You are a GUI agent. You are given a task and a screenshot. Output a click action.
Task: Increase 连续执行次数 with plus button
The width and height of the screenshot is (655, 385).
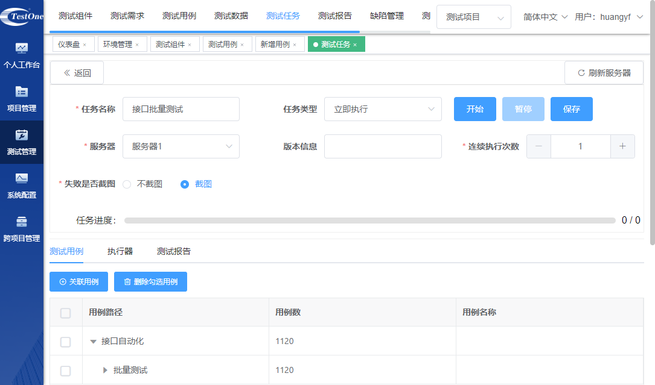[622, 146]
